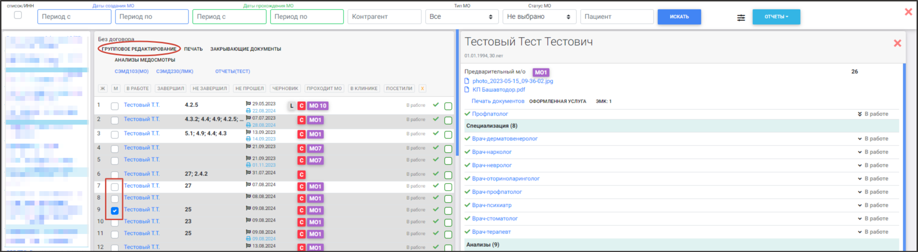Screen dimensions: 918x252
Task: Click the L badge in row 1
Action: coord(292,106)
